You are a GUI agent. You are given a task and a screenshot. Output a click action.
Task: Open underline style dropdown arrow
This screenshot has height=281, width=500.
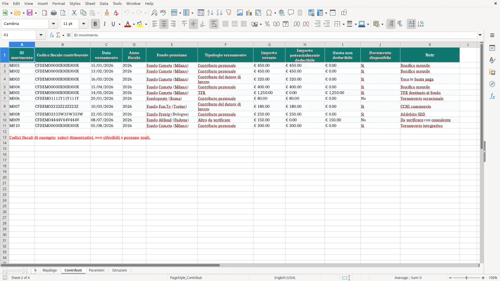point(119,24)
